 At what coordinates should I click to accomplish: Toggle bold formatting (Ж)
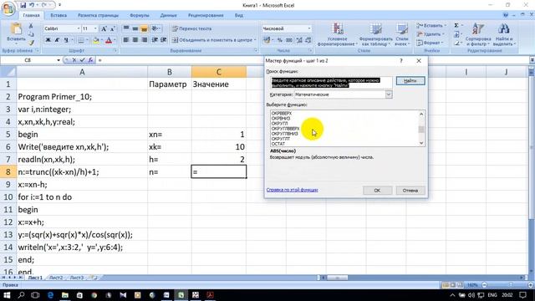[48, 40]
